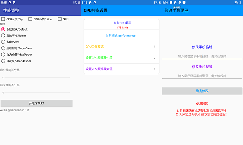Focus the phone brand input field

(x=202, y=56)
